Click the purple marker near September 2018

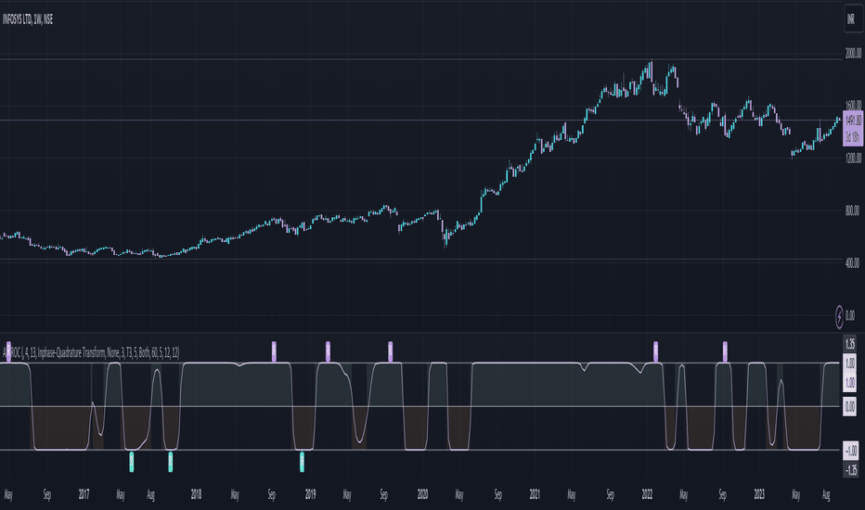click(x=274, y=351)
